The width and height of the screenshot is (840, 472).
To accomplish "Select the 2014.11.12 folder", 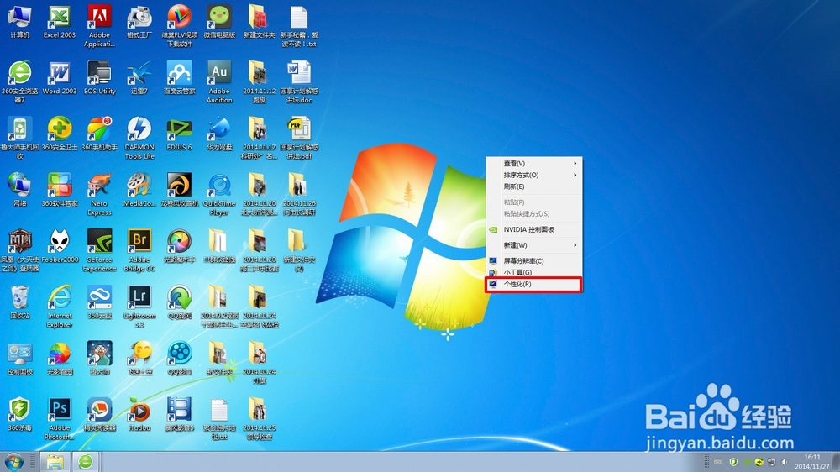I will [x=260, y=82].
